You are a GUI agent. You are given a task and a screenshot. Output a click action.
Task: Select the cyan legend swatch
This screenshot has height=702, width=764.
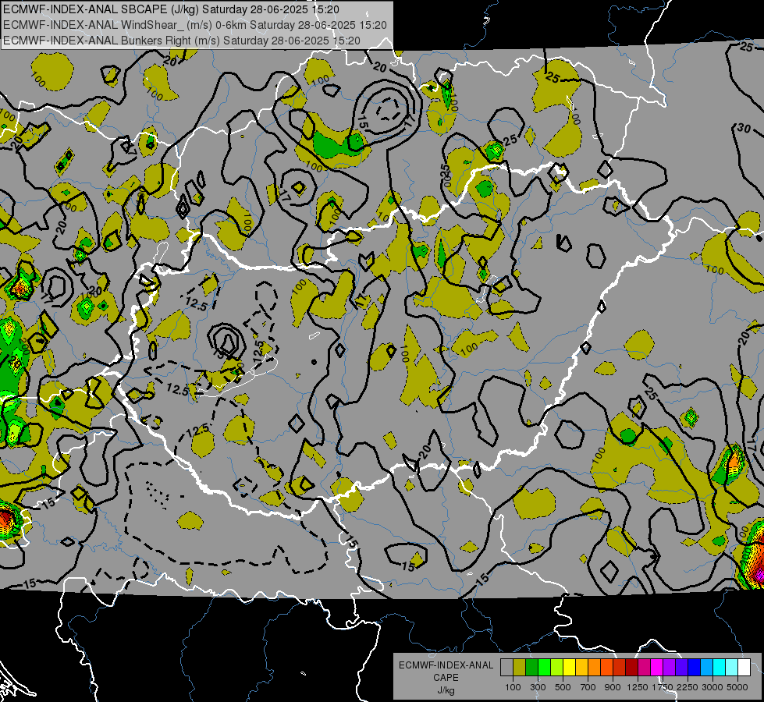(x=720, y=668)
